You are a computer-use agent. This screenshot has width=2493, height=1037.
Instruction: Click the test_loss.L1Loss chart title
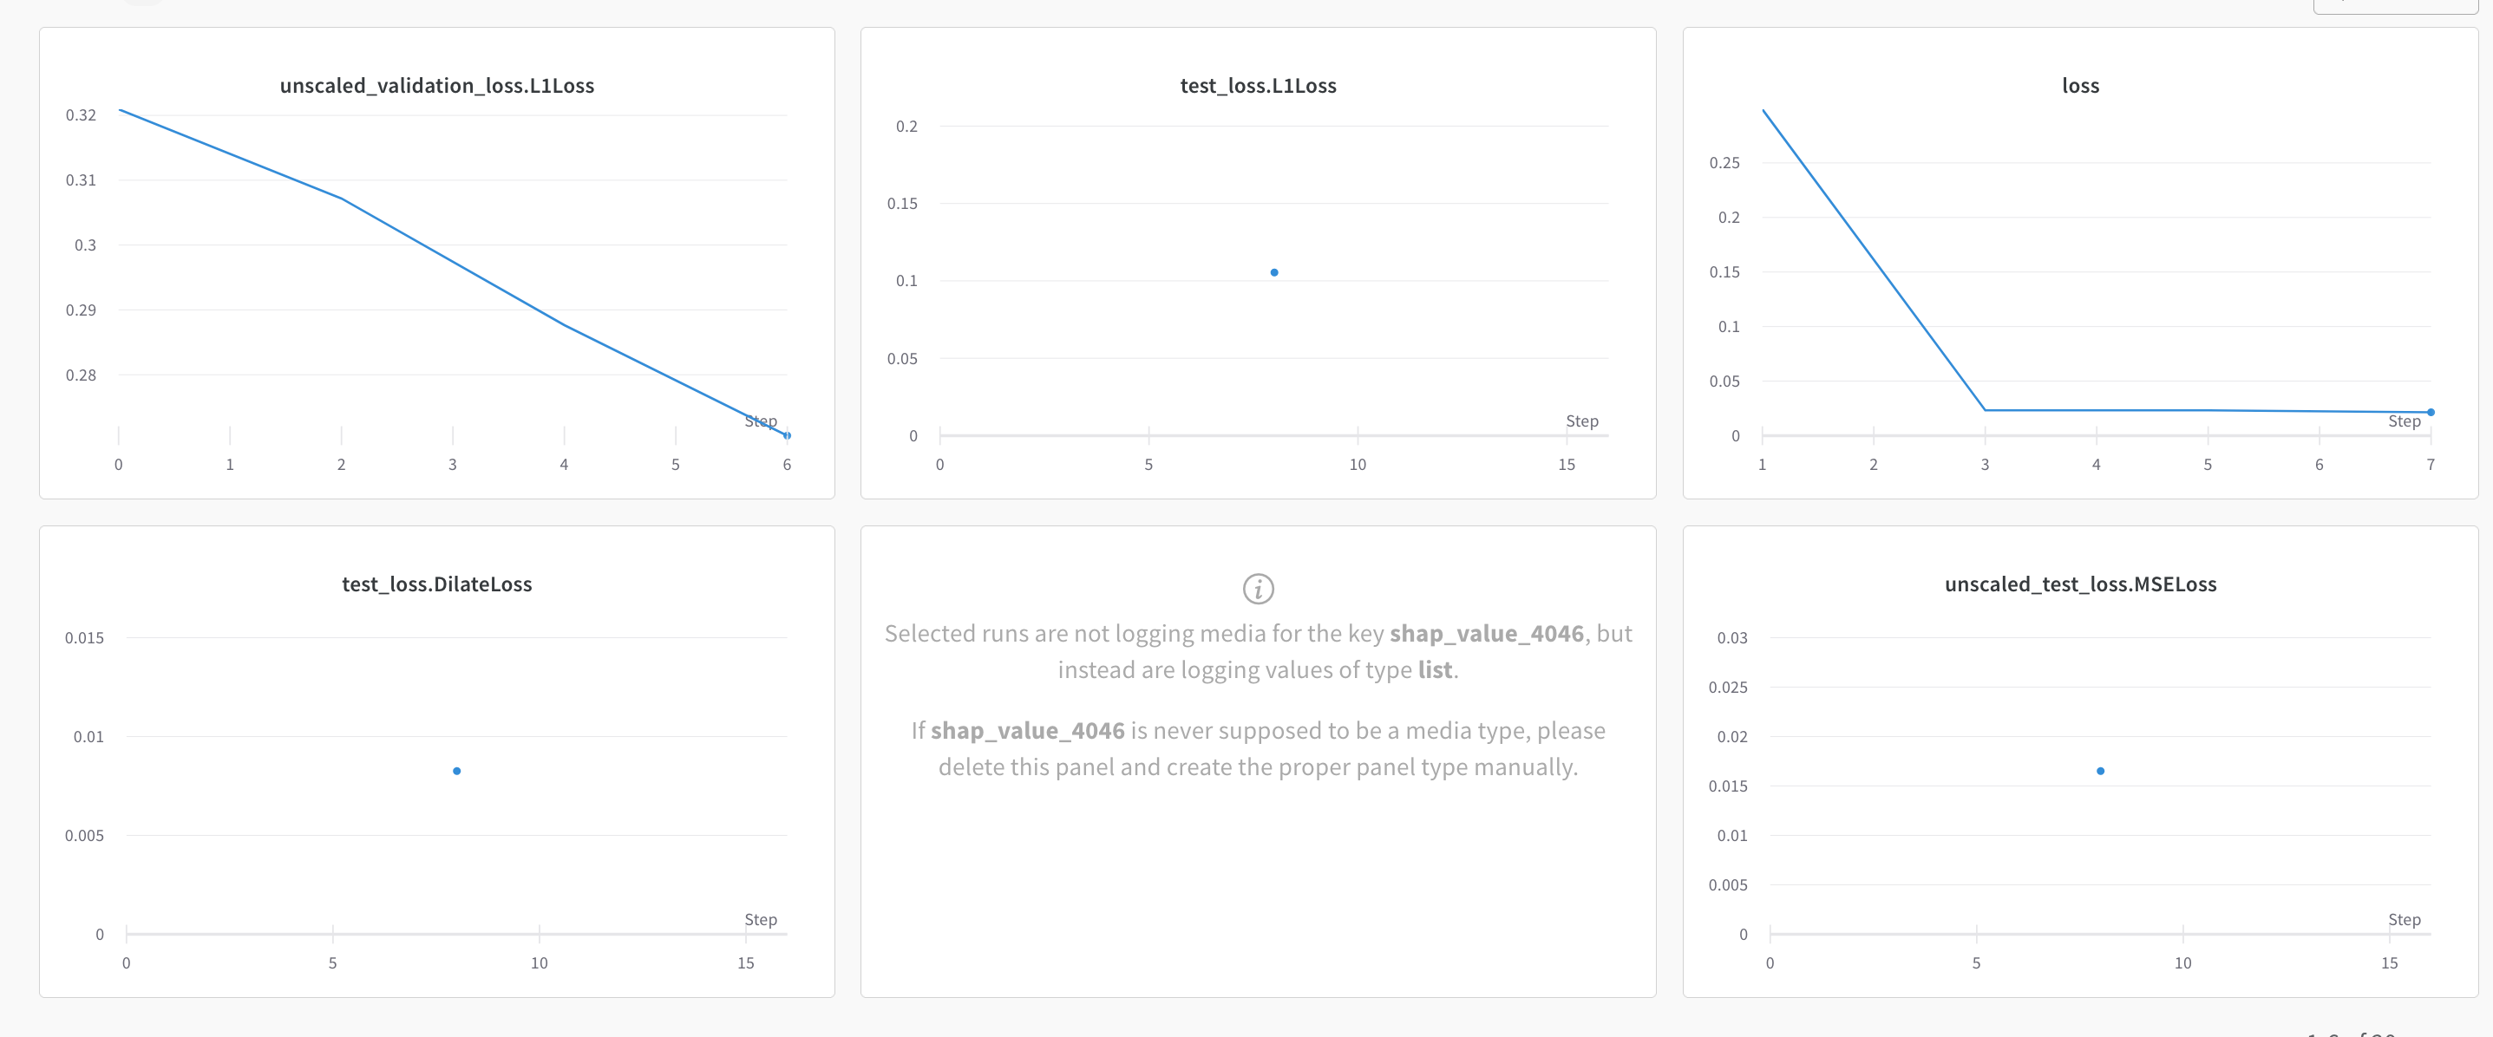(x=1257, y=85)
